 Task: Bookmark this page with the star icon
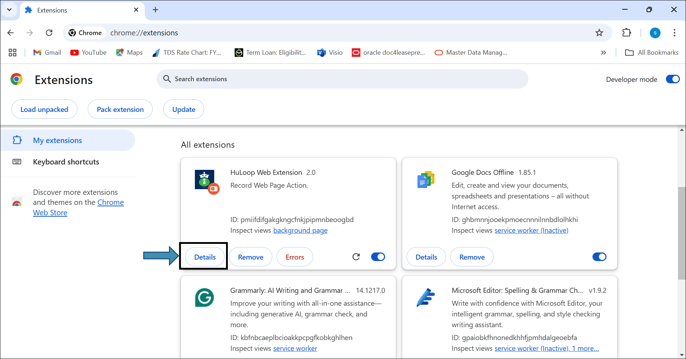click(599, 33)
